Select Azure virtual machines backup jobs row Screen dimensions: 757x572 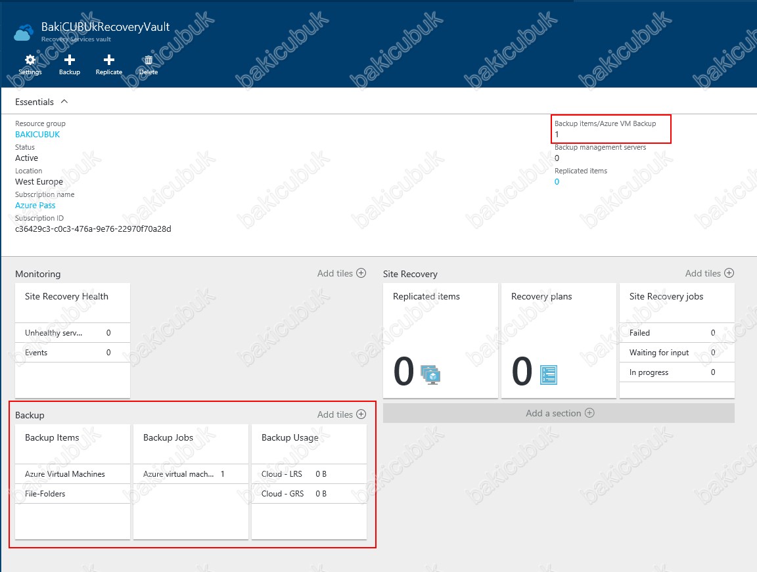coord(191,474)
